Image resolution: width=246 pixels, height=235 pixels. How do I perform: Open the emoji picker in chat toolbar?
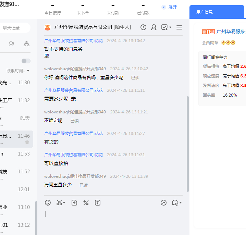[x=48, y=202]
